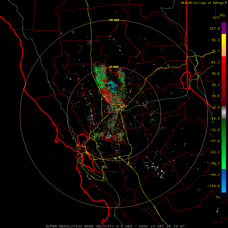Click the 61.2 value on velocity scale
The image size is (228, 228).
click(x=216, y=62)
